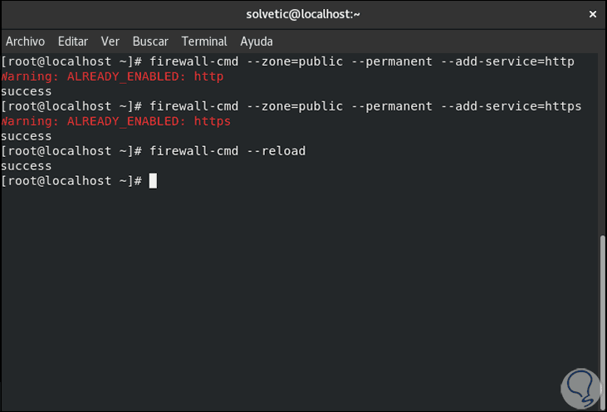Open the Ayuda help menu

point(257,41)
